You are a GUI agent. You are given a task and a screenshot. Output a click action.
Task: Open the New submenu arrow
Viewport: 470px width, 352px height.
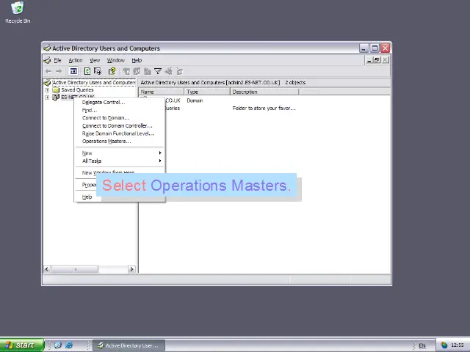[x=160, y=153]
